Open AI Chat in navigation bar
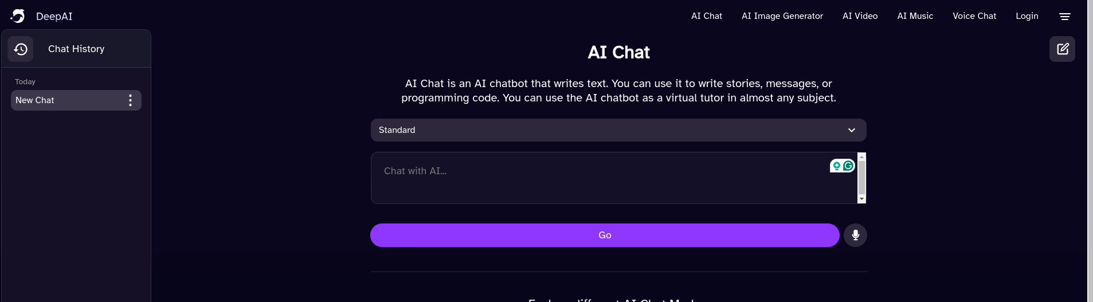1093x302 pixels. (x=706, y=16)
